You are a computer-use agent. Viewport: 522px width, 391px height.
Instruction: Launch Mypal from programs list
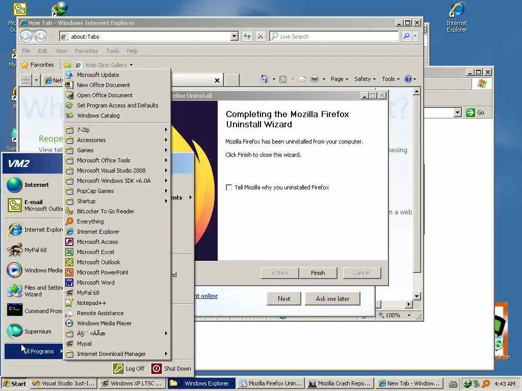coord(117,344)
